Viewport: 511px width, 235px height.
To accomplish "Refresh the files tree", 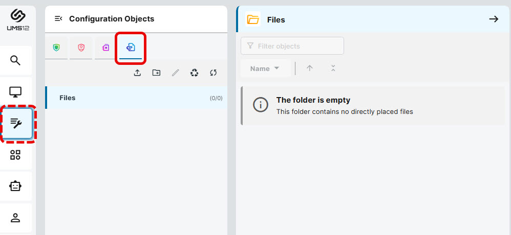I will [213, 73].
